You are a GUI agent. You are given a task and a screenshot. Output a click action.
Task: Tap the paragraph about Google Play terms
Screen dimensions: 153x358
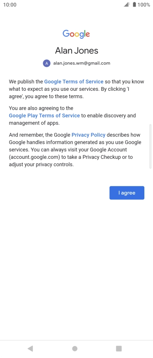pos(72,115)
